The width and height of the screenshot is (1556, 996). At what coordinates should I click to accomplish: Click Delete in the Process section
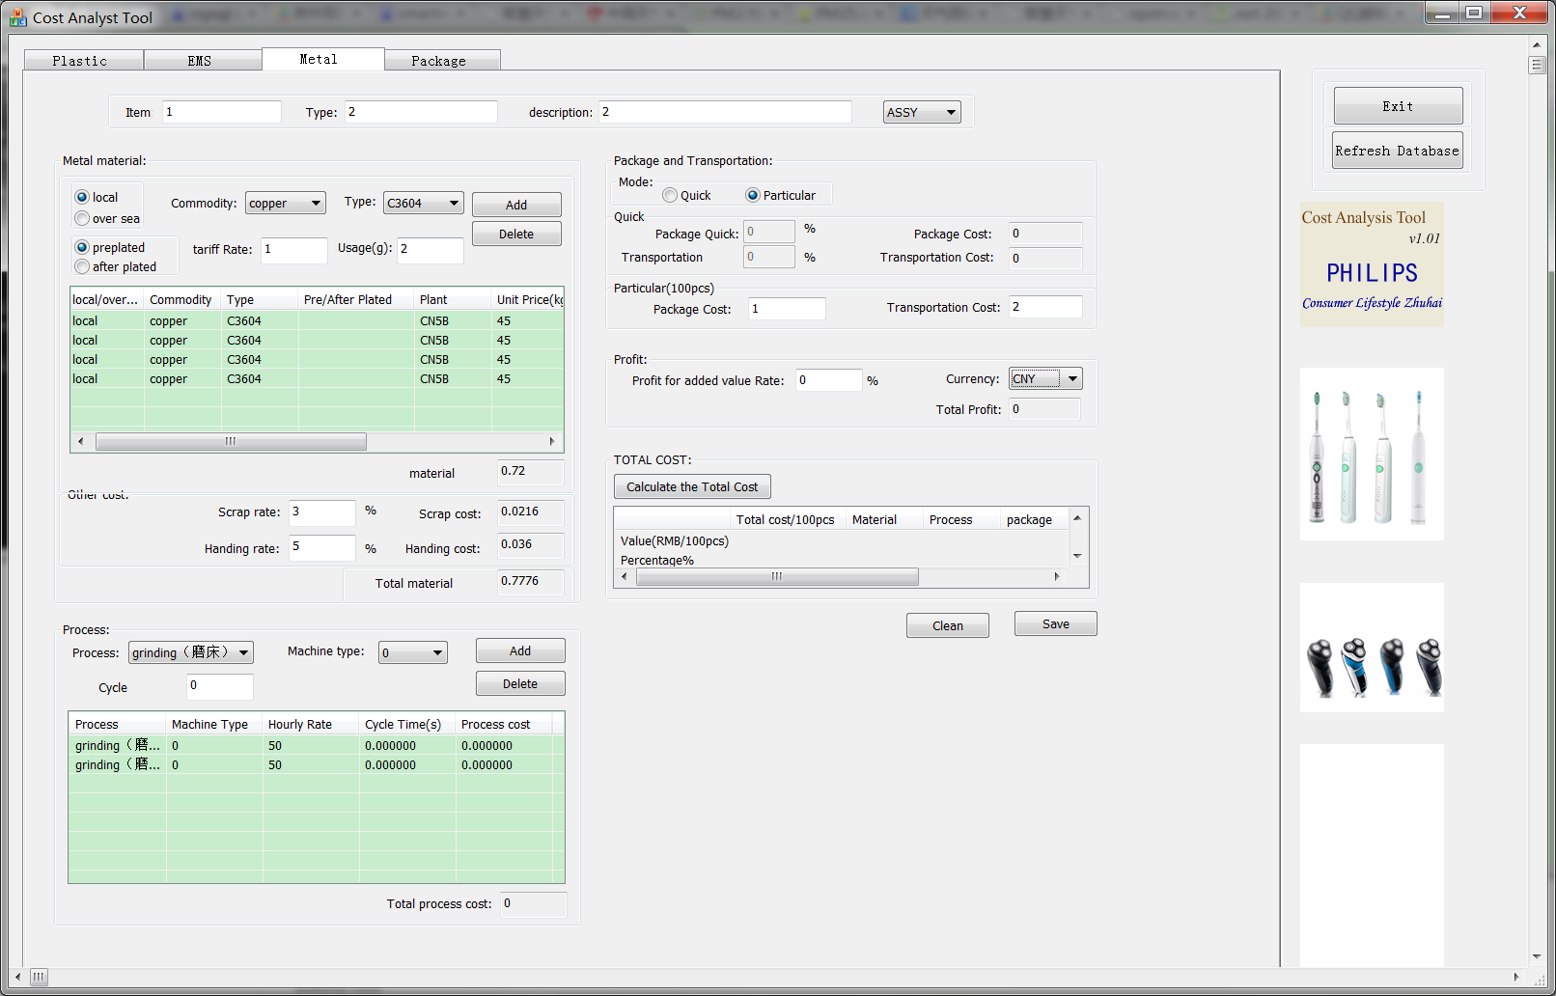pos(520,683)
